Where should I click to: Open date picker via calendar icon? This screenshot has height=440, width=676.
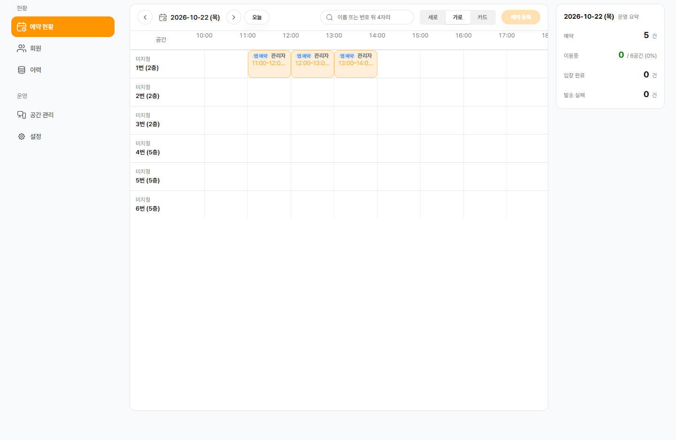point(163,17)
